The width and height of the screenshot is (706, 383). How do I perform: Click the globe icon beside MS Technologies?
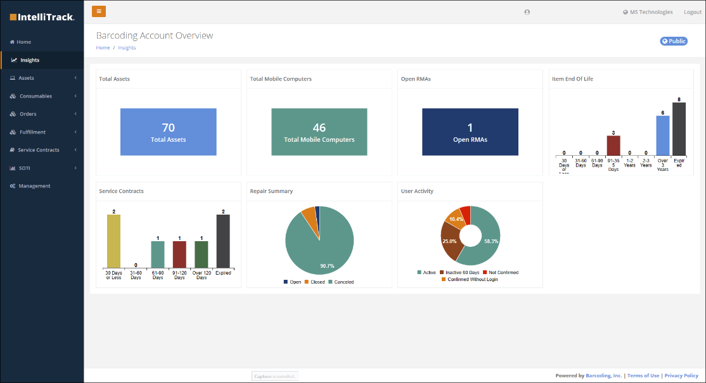(x=626, y=12)
